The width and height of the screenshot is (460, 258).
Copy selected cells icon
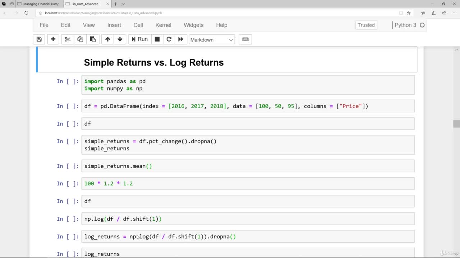tap(80, 39)
